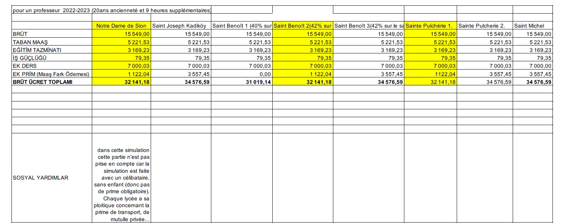Screen dimensions: 569x224
Task: Click Notre Dame de Sion BRÜT value 15 549,00
Action: pyautogui.click(x=122, y=34)
